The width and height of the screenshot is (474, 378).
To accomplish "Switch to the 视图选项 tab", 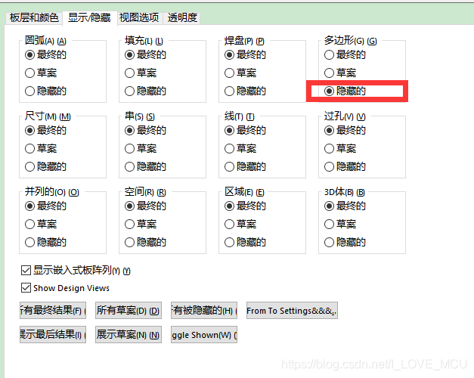I will pos(139,17).
